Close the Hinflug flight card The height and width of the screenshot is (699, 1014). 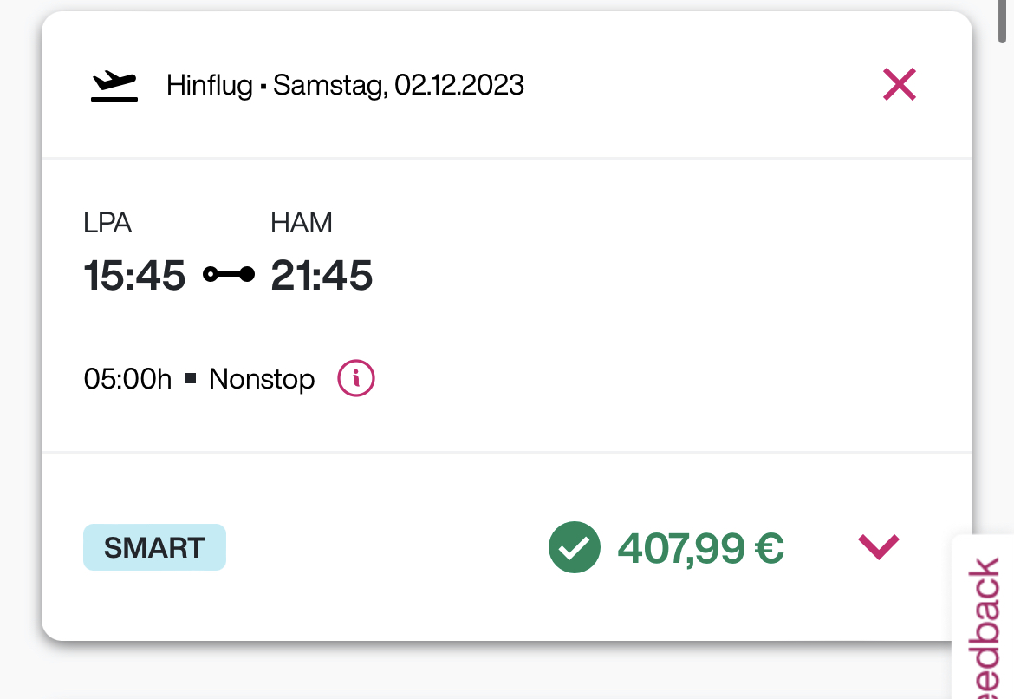(x=899, y=85)
